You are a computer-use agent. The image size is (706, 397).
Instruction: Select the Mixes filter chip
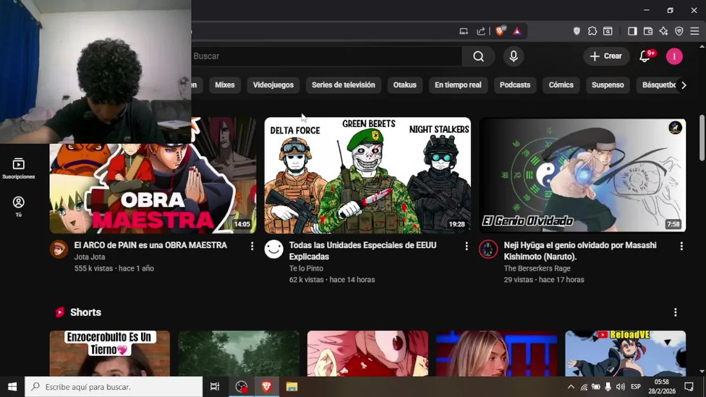pos(225,85)
